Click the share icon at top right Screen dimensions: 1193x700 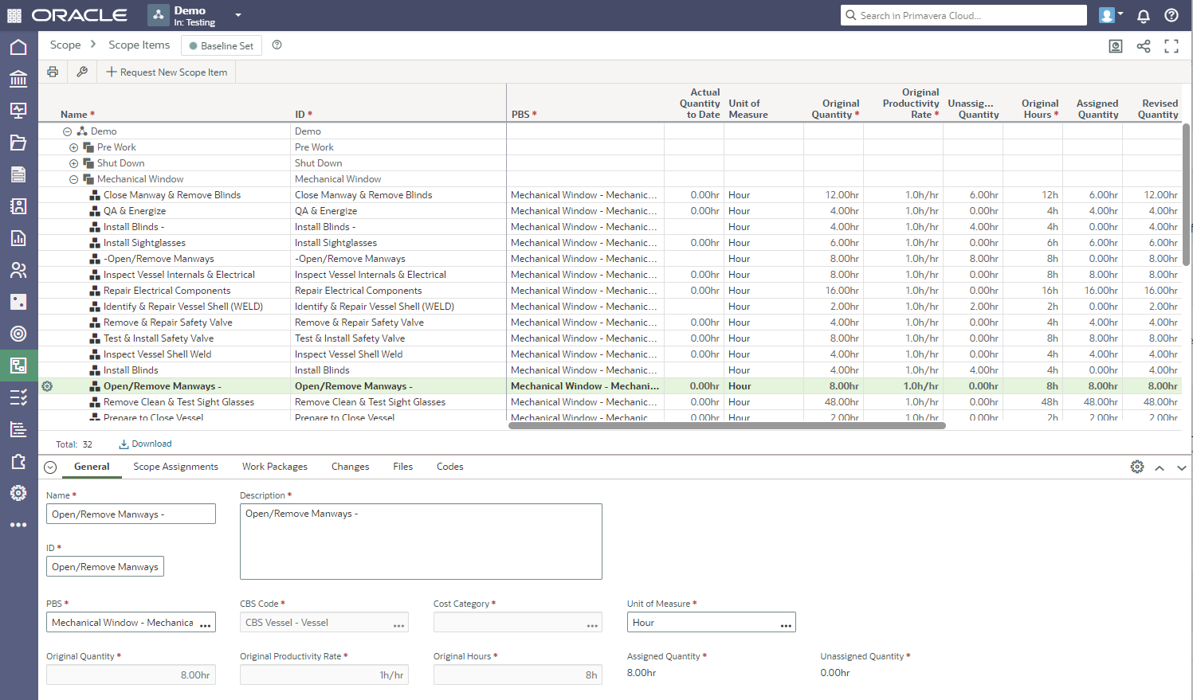coord(1144,46)
